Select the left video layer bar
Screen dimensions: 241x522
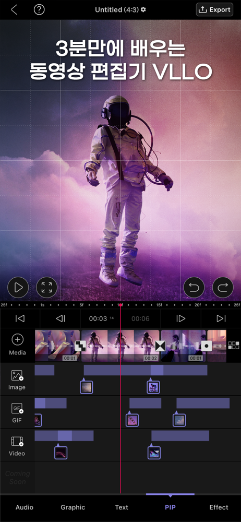tap(64, 436)
